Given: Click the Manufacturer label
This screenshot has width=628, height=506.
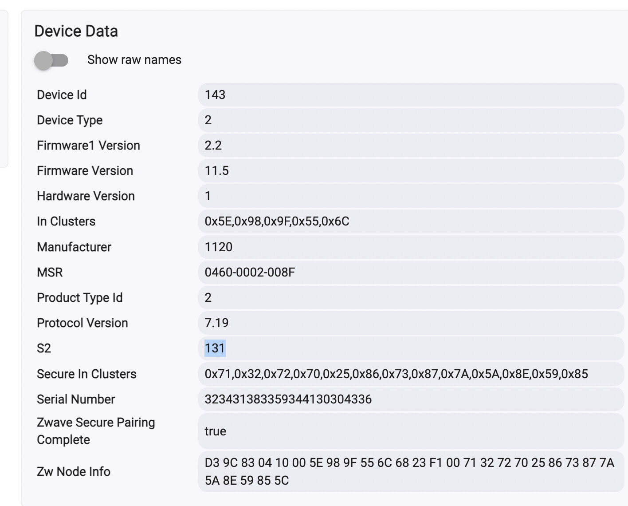Looking at the screenshot, I should coord(74,247).
